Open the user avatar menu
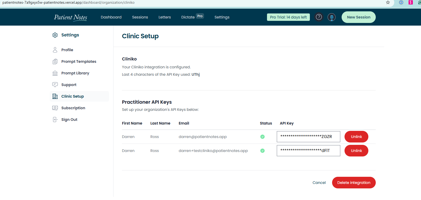Viewport: 421px width, 200px height. (332, 17)
